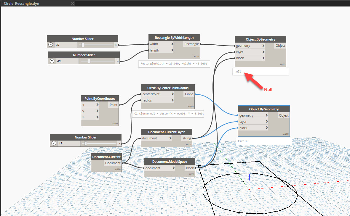Click the Point output port on Point.ByCoordinates

[x=113, y=104]
